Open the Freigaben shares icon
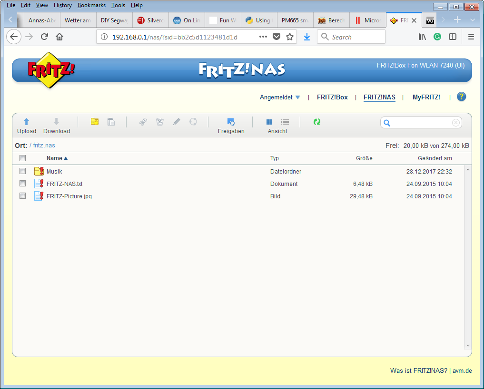Screen dimensions: 484x389 click(x=231, y=122)
